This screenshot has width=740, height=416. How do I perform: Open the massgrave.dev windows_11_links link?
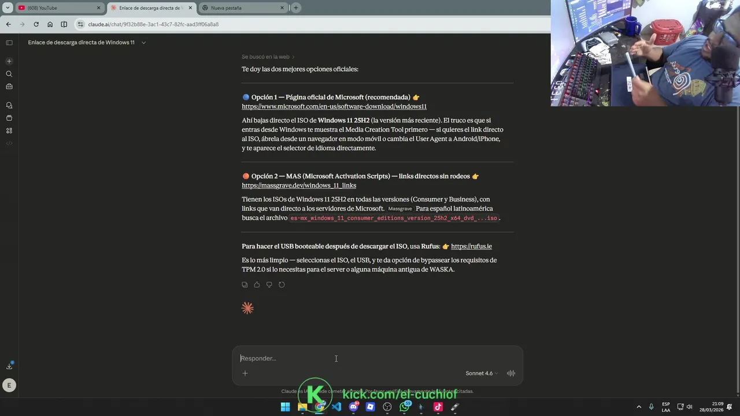tap(299, 185)
